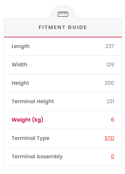Click the Height value 200

pos(110,83)
